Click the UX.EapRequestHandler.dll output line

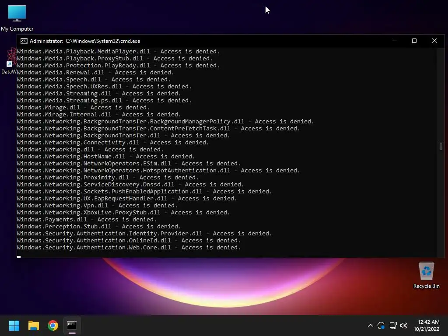127,199
